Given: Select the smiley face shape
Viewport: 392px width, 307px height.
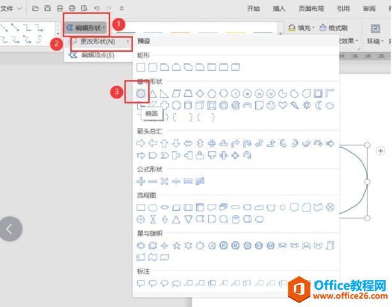Looking at the screenshot, I should [270, 106].
